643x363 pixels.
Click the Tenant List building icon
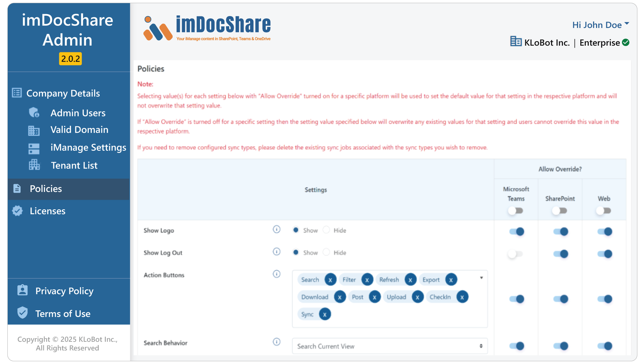coord(34,165)
